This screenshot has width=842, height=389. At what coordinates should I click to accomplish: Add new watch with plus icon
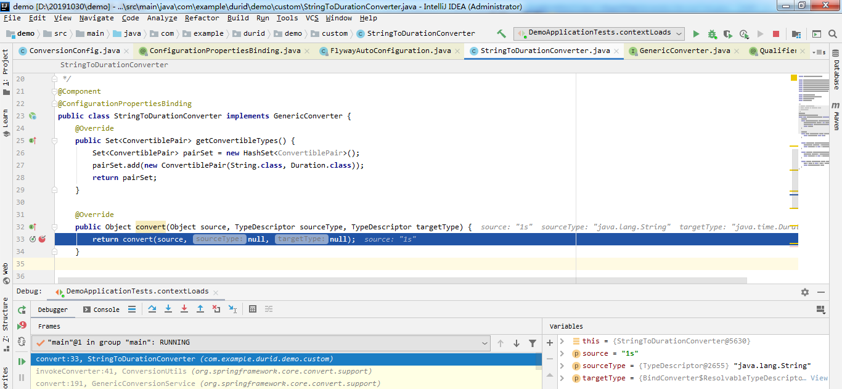(x=550, y=343)
